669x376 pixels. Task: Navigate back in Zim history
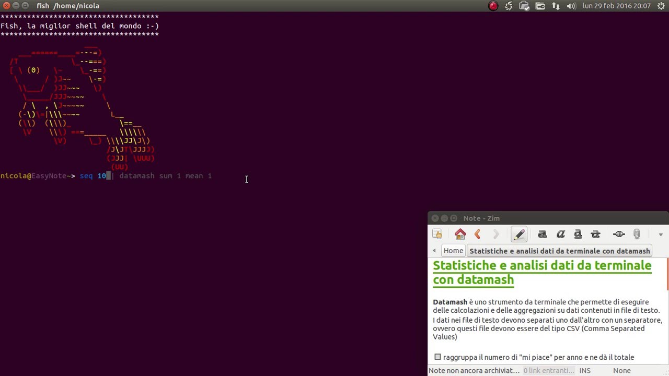477,234
